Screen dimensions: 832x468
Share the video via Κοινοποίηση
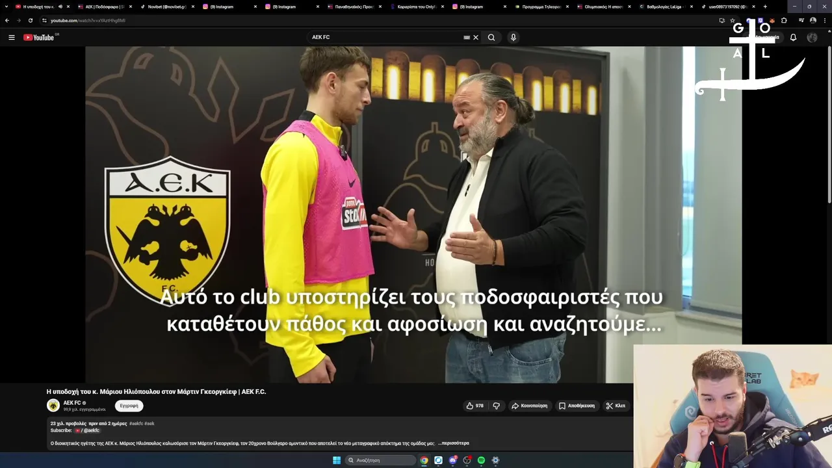pyautogui.click(x=529, y=406)
